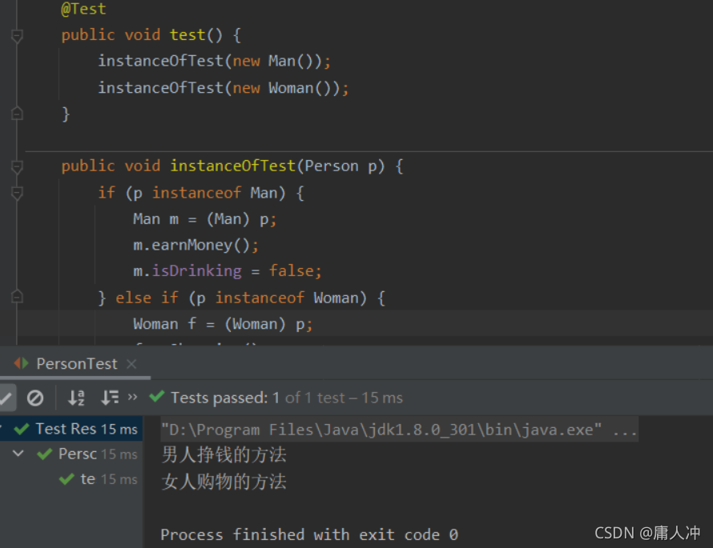The image size is (713, 548).
Task: Click the Woman f cast line
Action: click(x=223, y=324)
